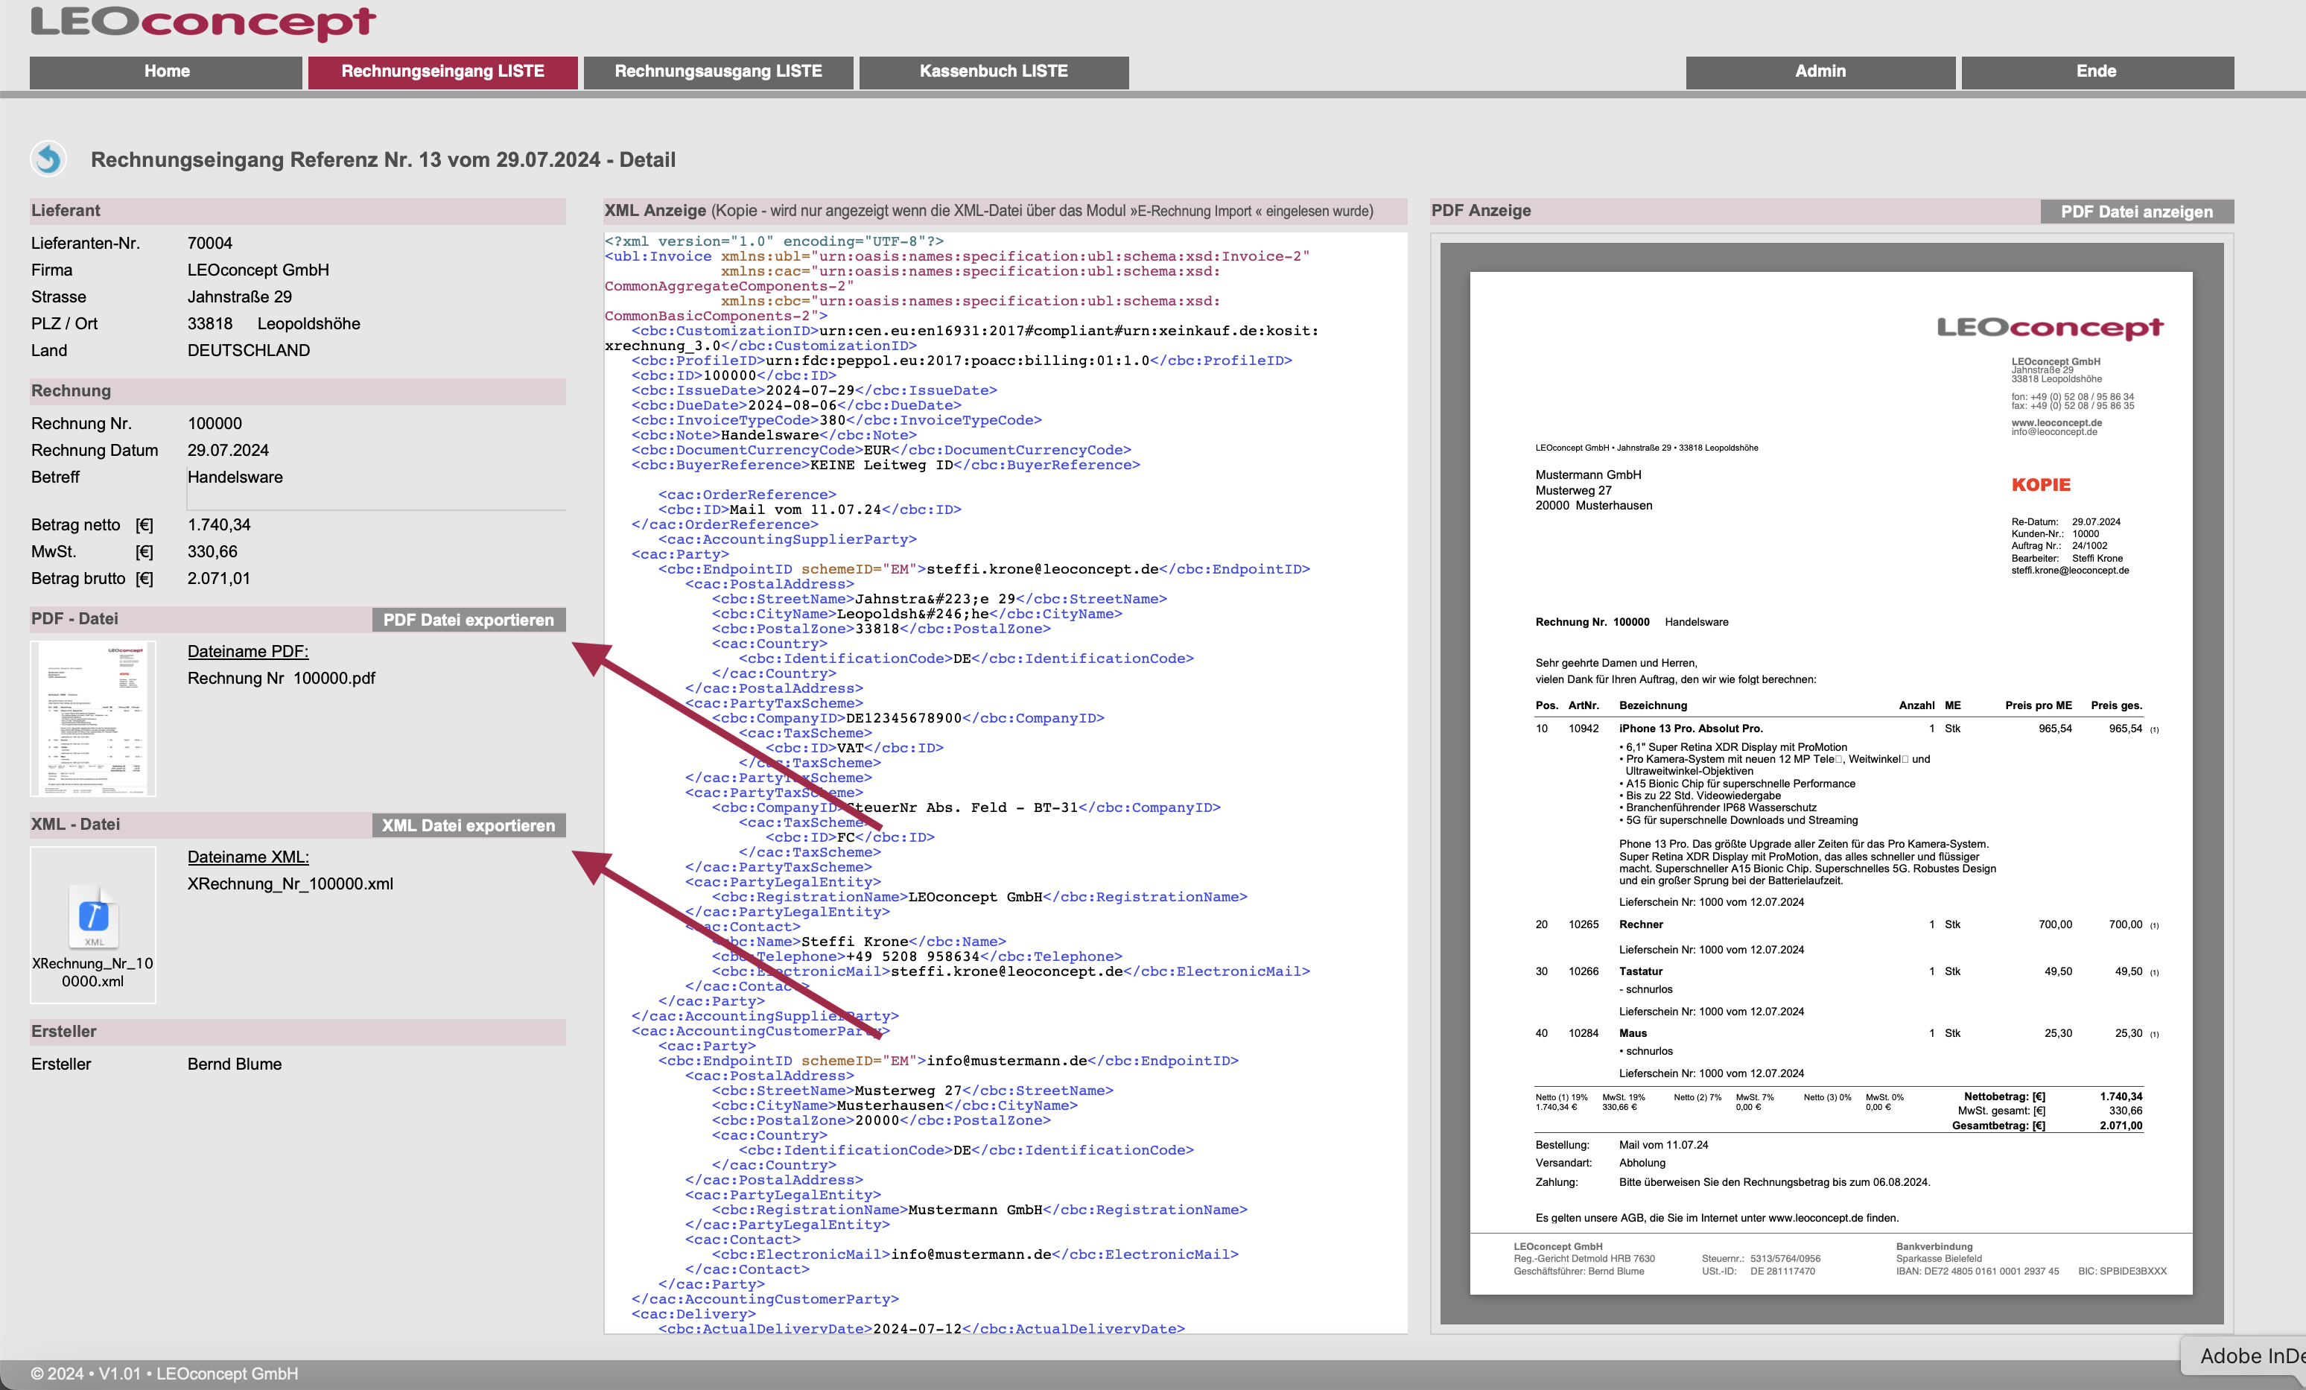This screenshot has width=2306, height=1390.
Task: Click Betrag netto value 1.740,34
Action: [219, 525]
